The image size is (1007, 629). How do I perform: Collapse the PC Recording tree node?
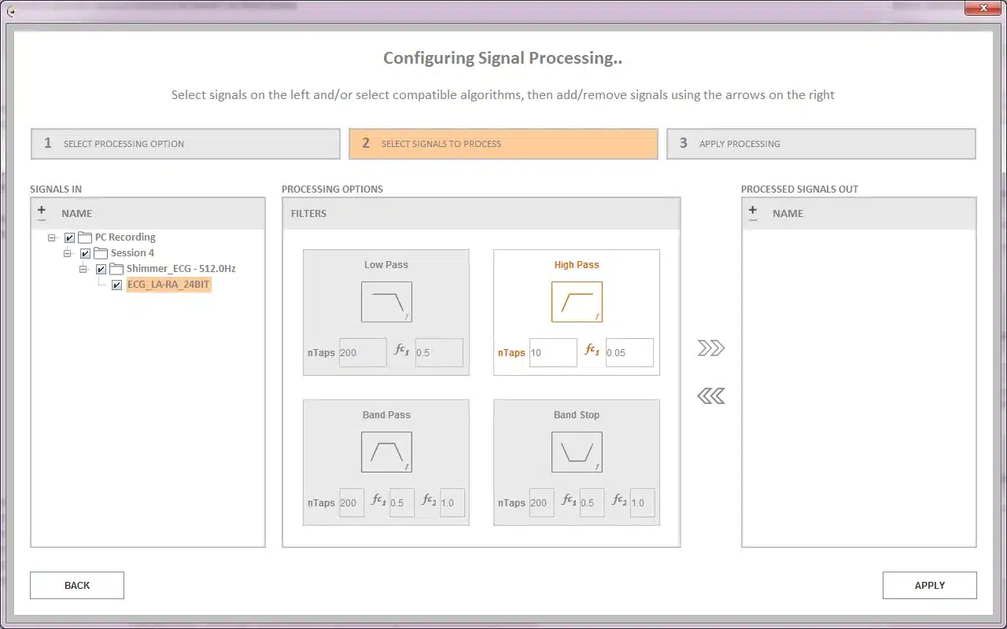click(x=52, y=237)
